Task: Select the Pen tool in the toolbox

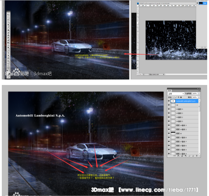Action: [x=8, y=51]
